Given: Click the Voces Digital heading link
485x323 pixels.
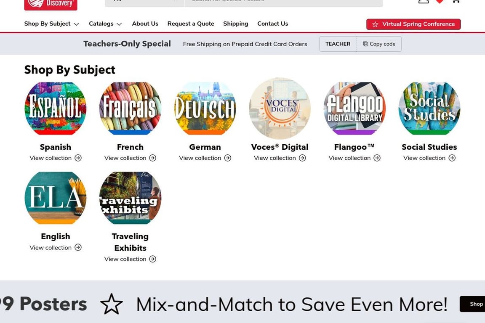Looking at the screenshot, I should 280,147.
